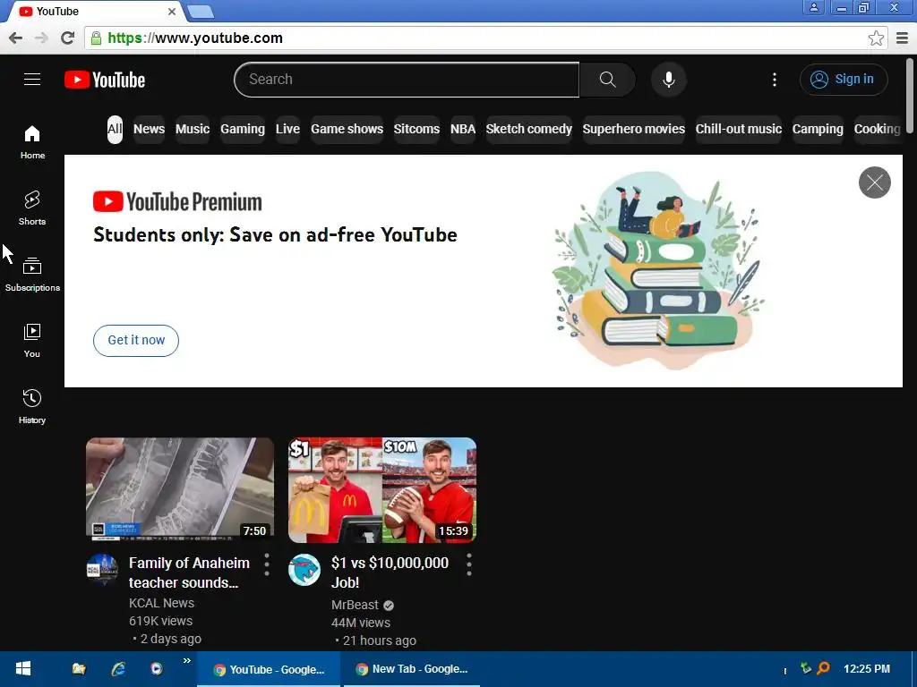Play the MrBeast video thumbnail
The image size is (917, 687).
(x=381, y=489)
